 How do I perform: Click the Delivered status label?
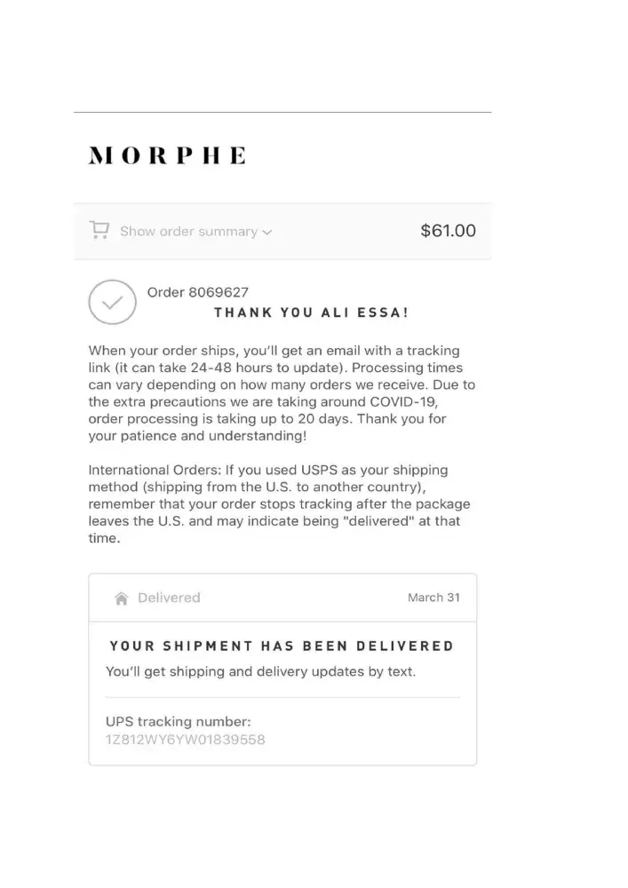click(x=169, y=598)
